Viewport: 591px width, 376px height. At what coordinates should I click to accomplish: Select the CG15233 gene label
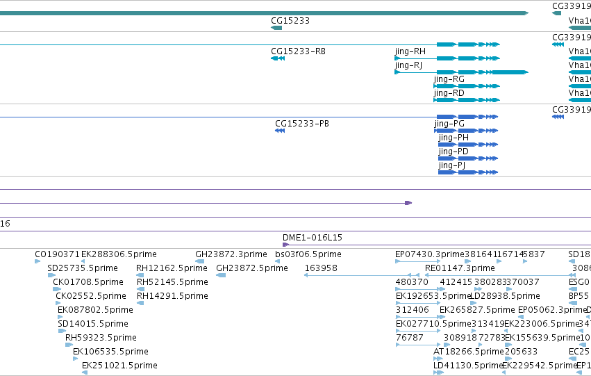click(x=290, y=21)
